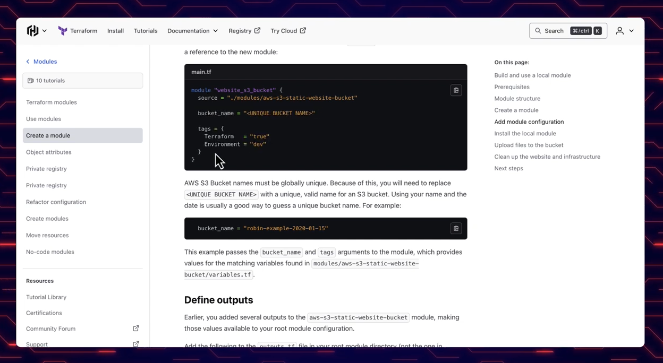
Task: Copy the bucket_name example code
Action: click(456, 228)
